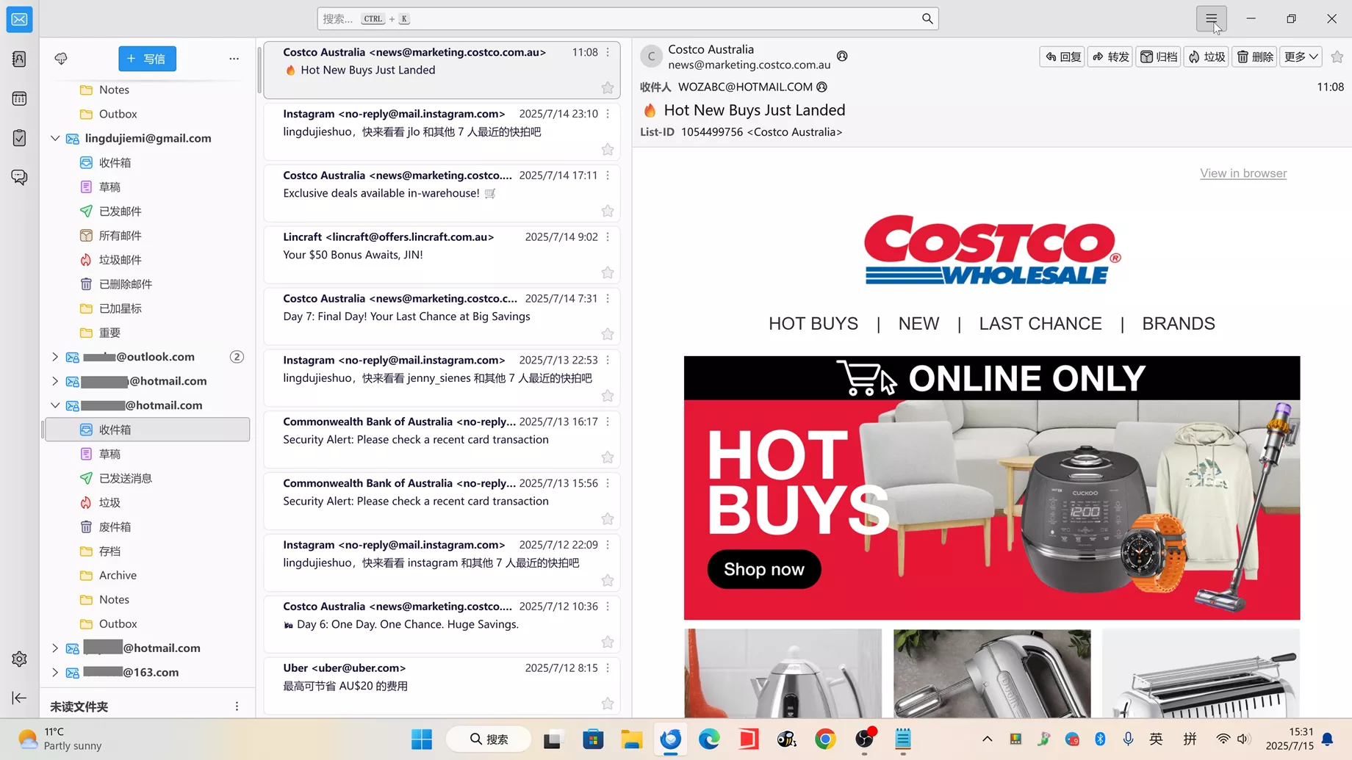Star the Lincraft $50 Bonus email
This screenshot has width=1352, height=760.
coord(608,272)
